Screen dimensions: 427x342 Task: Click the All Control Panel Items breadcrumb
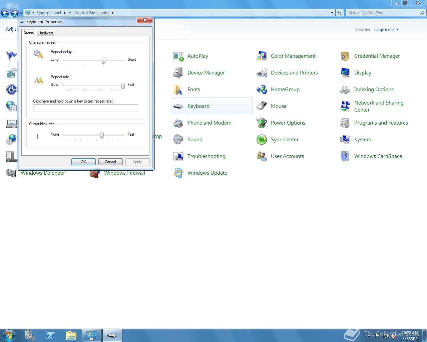[89, 13]
